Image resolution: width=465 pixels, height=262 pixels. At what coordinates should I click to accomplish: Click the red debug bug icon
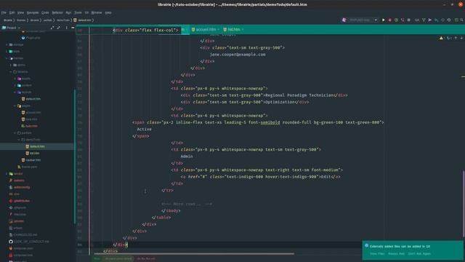click(389, 20)
